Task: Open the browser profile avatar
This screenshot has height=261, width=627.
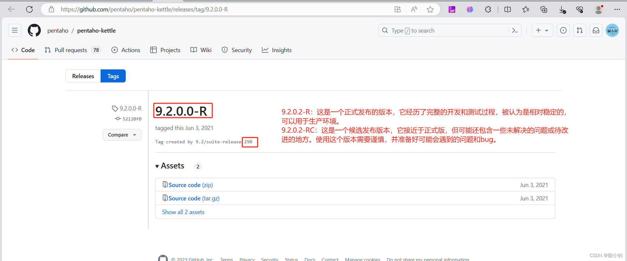Action: coord(599,9)
